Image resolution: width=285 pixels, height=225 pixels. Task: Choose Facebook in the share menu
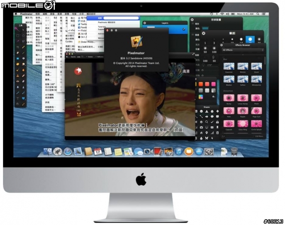pos(82,28)
